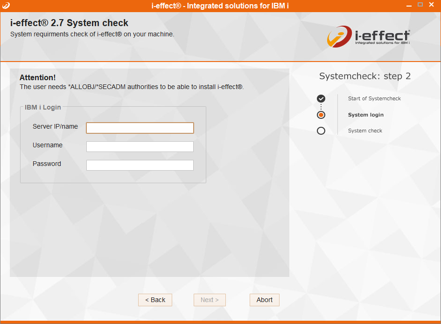Abort the system check
The width and height of the screenshot is (441, 324).
pos(265,300)
